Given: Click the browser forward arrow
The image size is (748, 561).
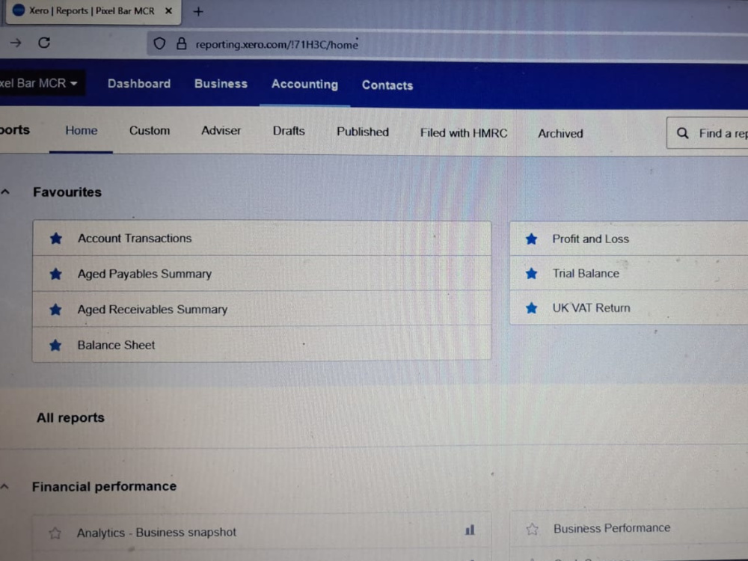Looking at the screenshot, I should tap(16, 43).
